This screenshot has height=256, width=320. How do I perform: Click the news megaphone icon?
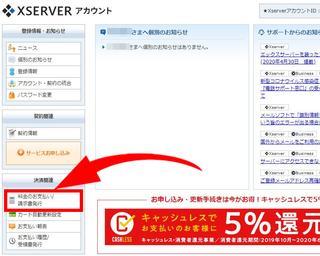[x=12, y=48]
